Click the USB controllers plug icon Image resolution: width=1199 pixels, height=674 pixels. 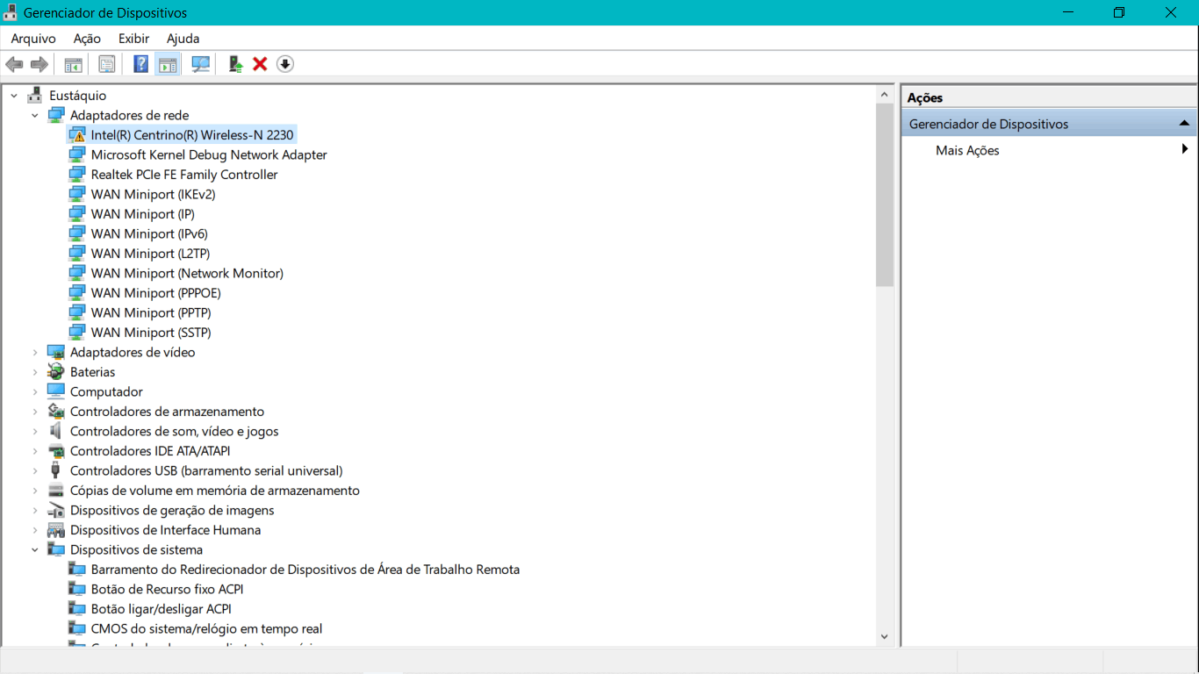[56, 470]
